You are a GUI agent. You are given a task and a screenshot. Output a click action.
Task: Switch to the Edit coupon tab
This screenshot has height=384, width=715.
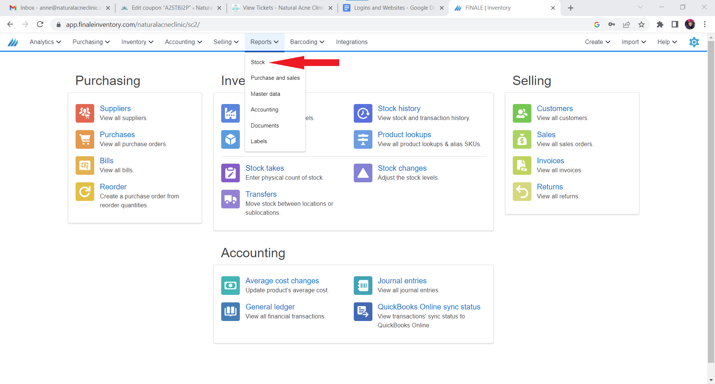(x=171, y=8)
